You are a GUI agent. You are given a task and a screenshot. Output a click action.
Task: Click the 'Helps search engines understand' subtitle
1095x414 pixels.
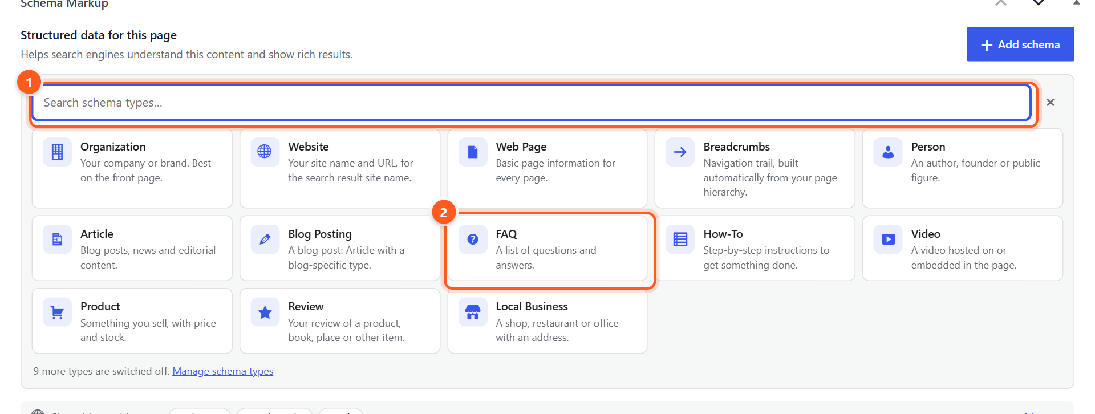pos(186,54)
